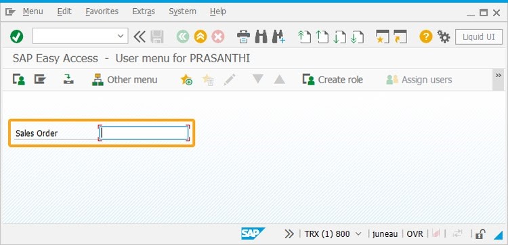Click the Add to Favorites star icon
The width and height of the screenshot is (508, 245).
186,80
